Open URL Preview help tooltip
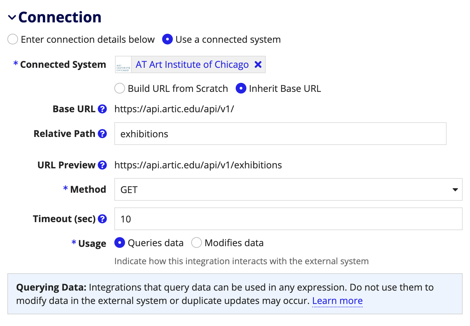The height and width of the screenshot is (326, 470). [102, 165]
